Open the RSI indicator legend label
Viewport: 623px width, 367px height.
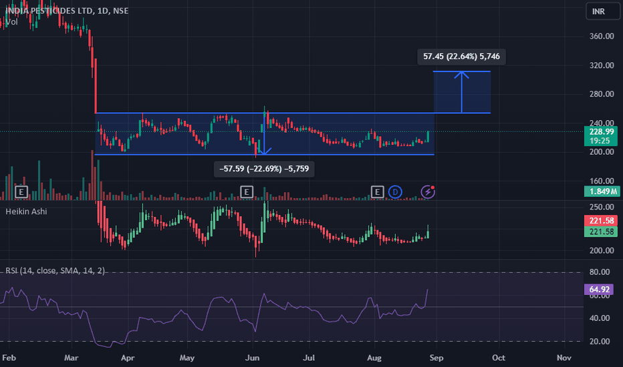(x=55, y=271)
